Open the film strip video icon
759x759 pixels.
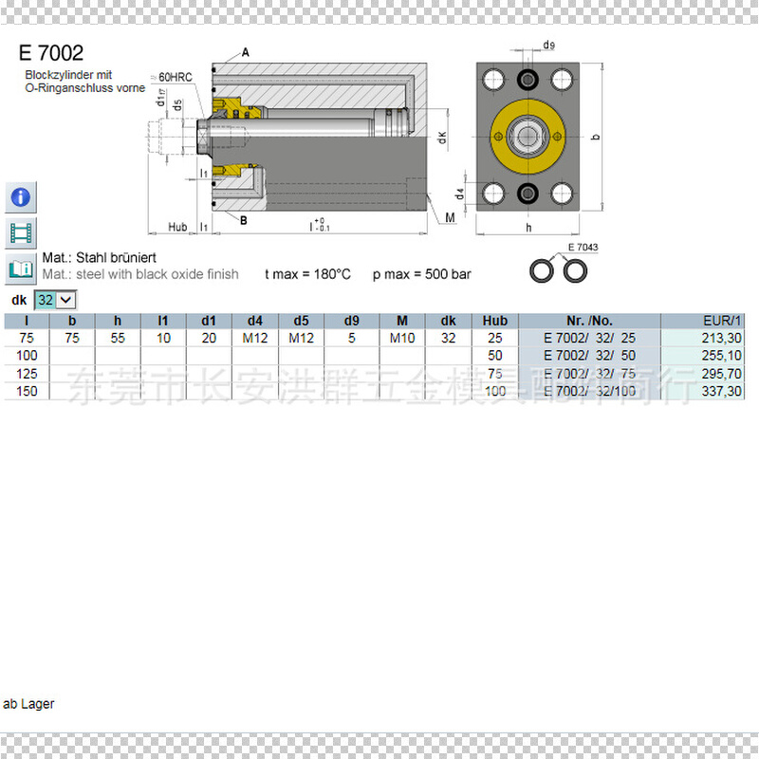tap(21, 233)
